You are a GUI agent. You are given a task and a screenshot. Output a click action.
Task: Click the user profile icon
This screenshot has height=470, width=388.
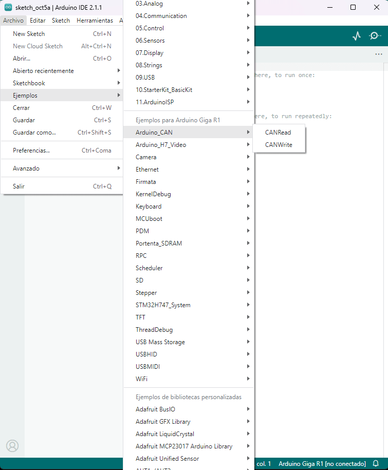pos(12,445)
